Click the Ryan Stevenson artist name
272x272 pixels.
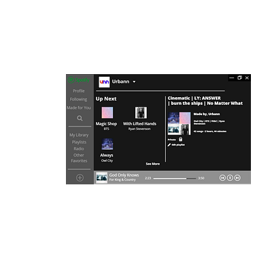[139, 129]
